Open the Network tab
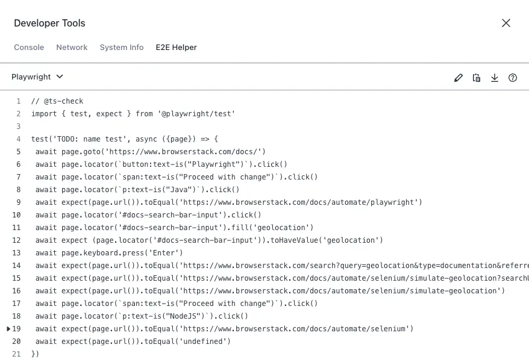 (72, 48)
